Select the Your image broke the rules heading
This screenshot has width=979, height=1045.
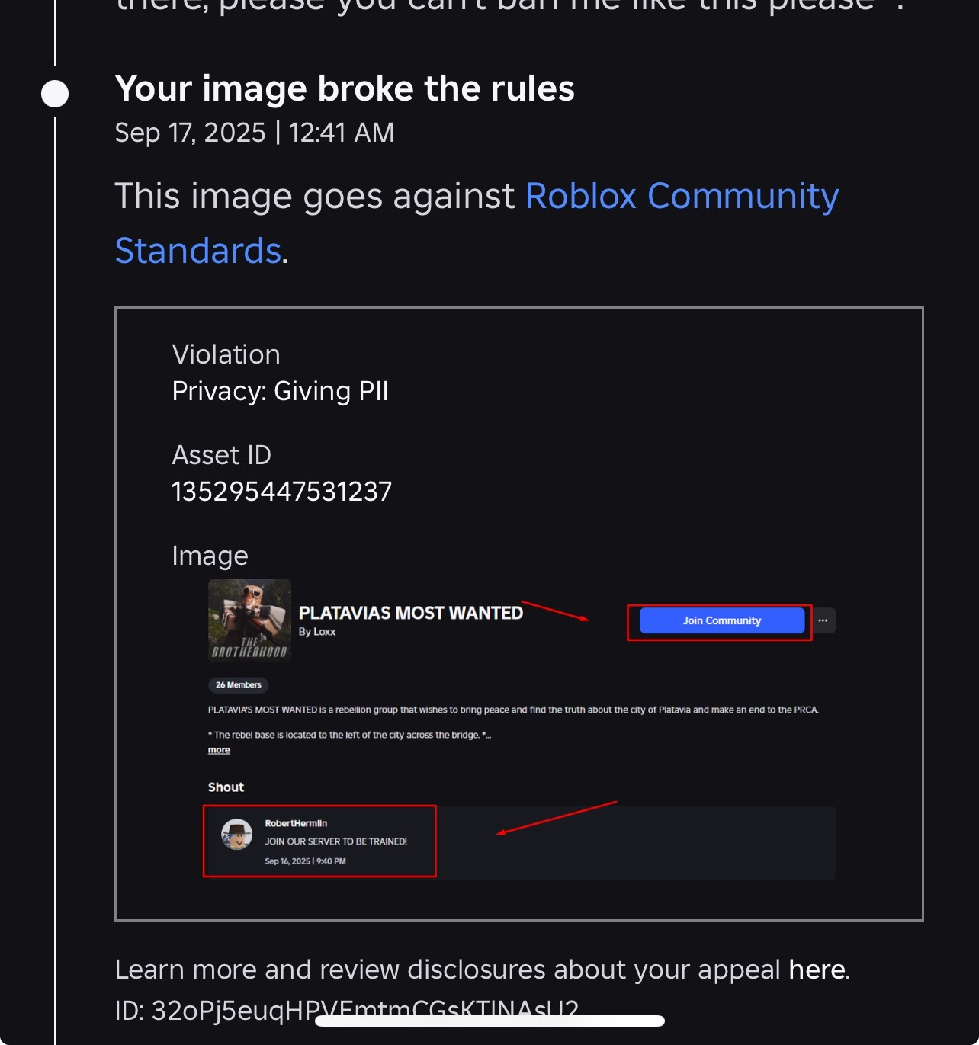(x=345, y=88)
